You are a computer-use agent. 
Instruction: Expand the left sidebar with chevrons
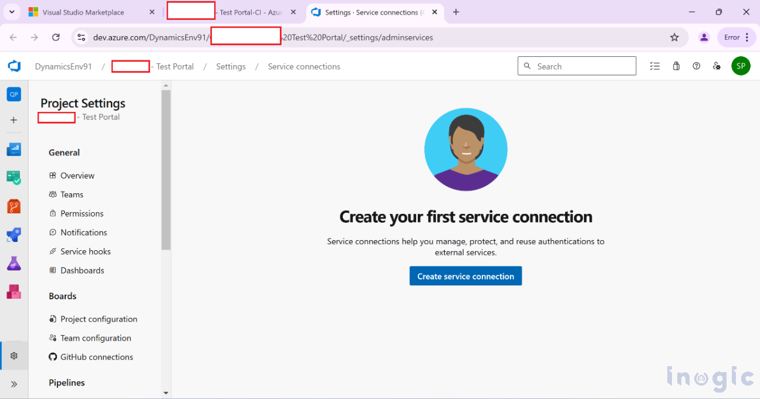pyautogui.click(x=14, y=384)
